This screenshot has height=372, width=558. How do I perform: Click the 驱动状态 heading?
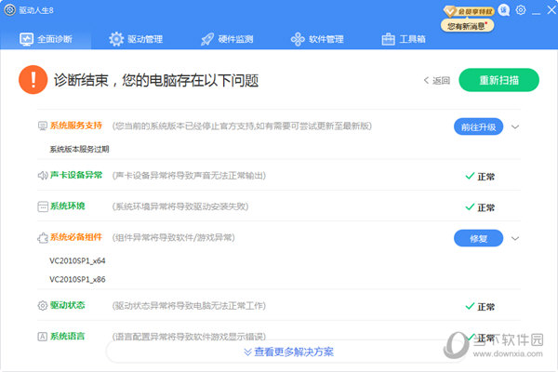[x=67, y=305]
